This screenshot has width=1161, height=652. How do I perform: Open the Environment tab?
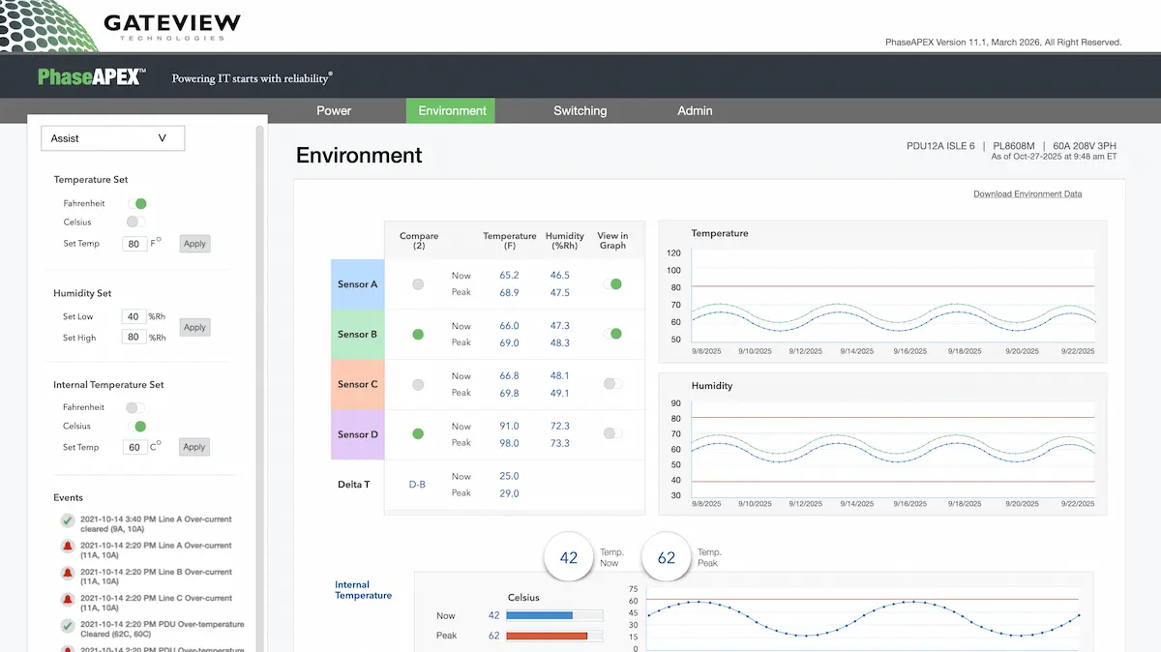coord(452,110)
